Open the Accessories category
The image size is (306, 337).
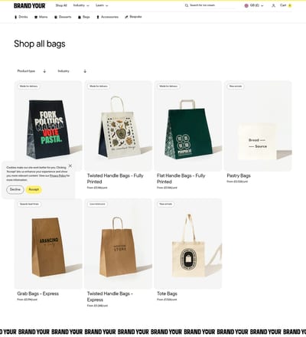pyautogui.click(x=107, y=17)
